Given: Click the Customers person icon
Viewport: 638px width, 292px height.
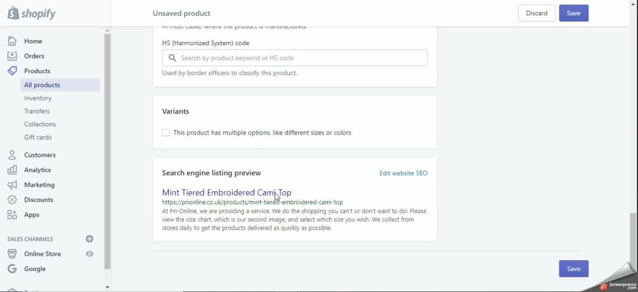Looking at the screenshot, I should pos(12,155).
